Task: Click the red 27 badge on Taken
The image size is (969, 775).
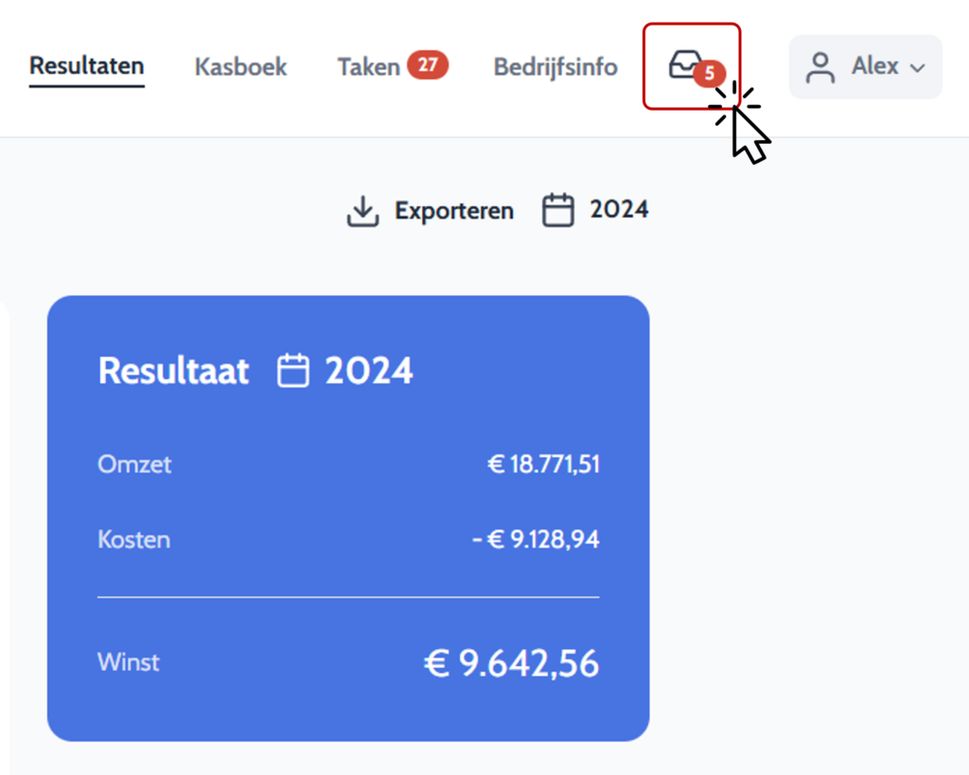Action: [428, 65]
